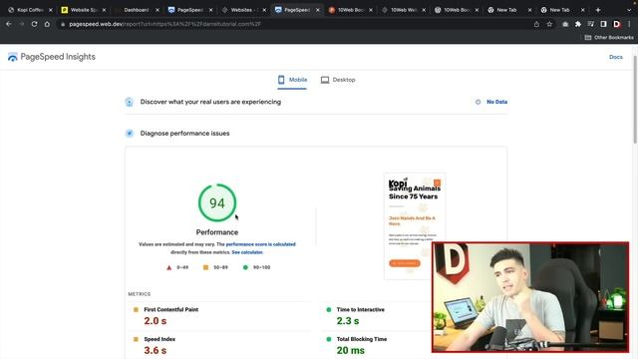The width and height of the screenshot is (638, 359).
Task: Click the 2.3 s Time to Interactive value
Action: pyautogui.click(x=348, y=321)
